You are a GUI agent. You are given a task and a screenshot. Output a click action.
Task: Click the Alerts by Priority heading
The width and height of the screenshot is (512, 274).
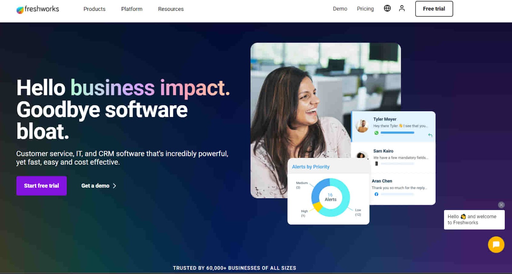[311, 167]
